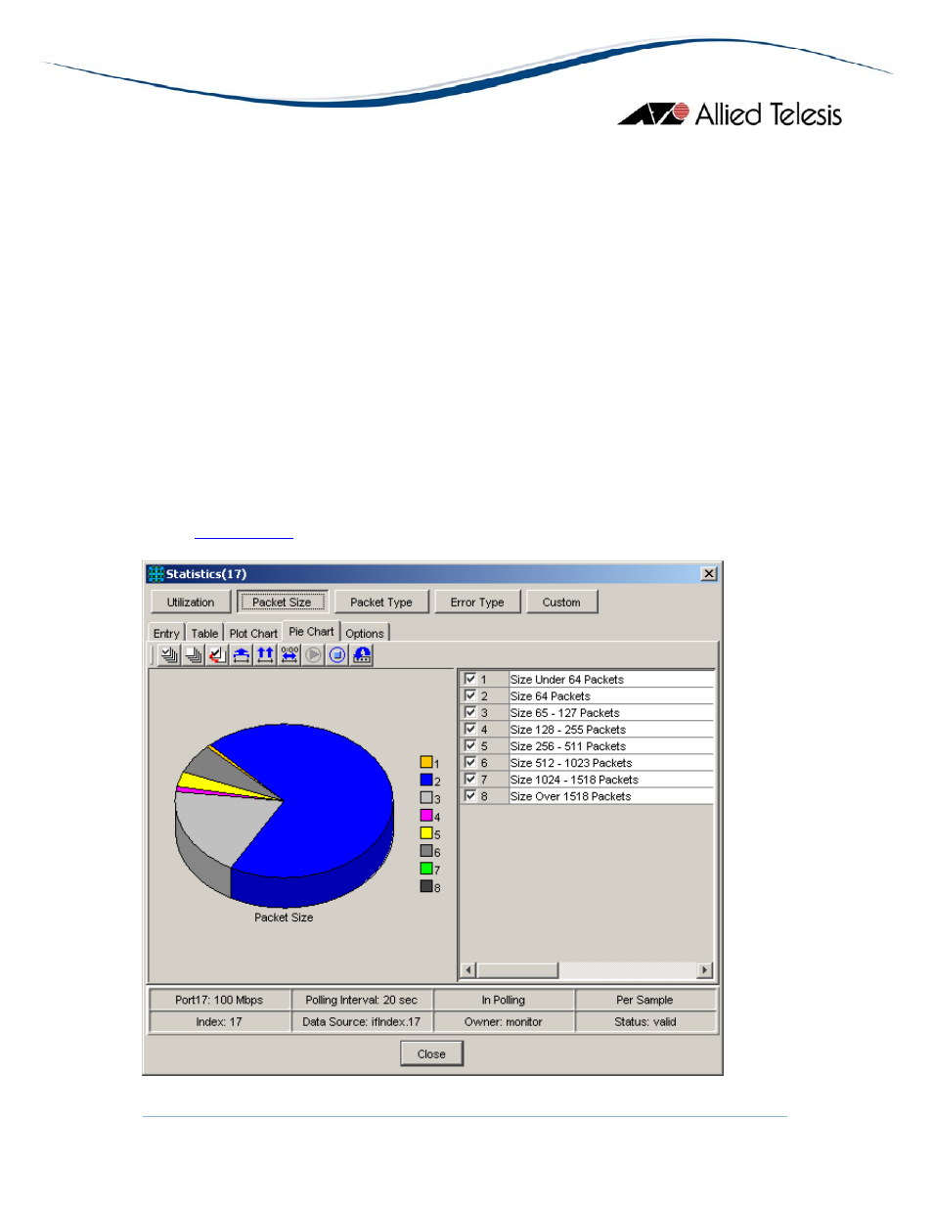This screenshot has width=933, height=1208.
Task: Toggle checkbox for Size 256 - 511 Packets
Action: pyautogui.click(x=470, y=745)
